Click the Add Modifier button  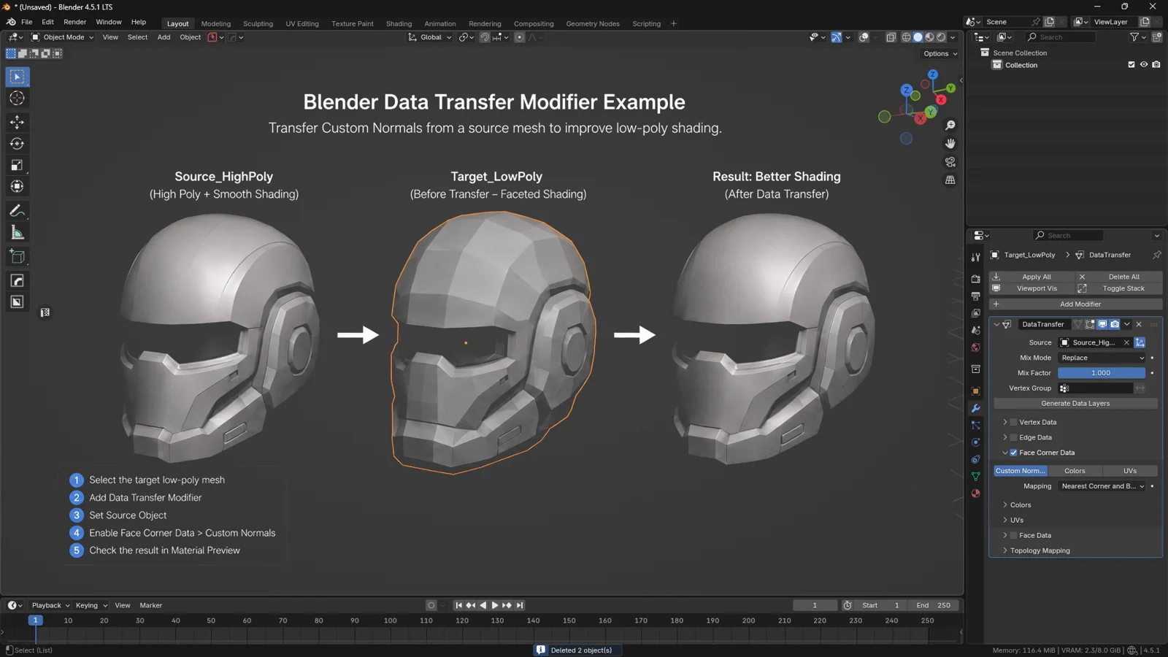(x=1075, y=304)
